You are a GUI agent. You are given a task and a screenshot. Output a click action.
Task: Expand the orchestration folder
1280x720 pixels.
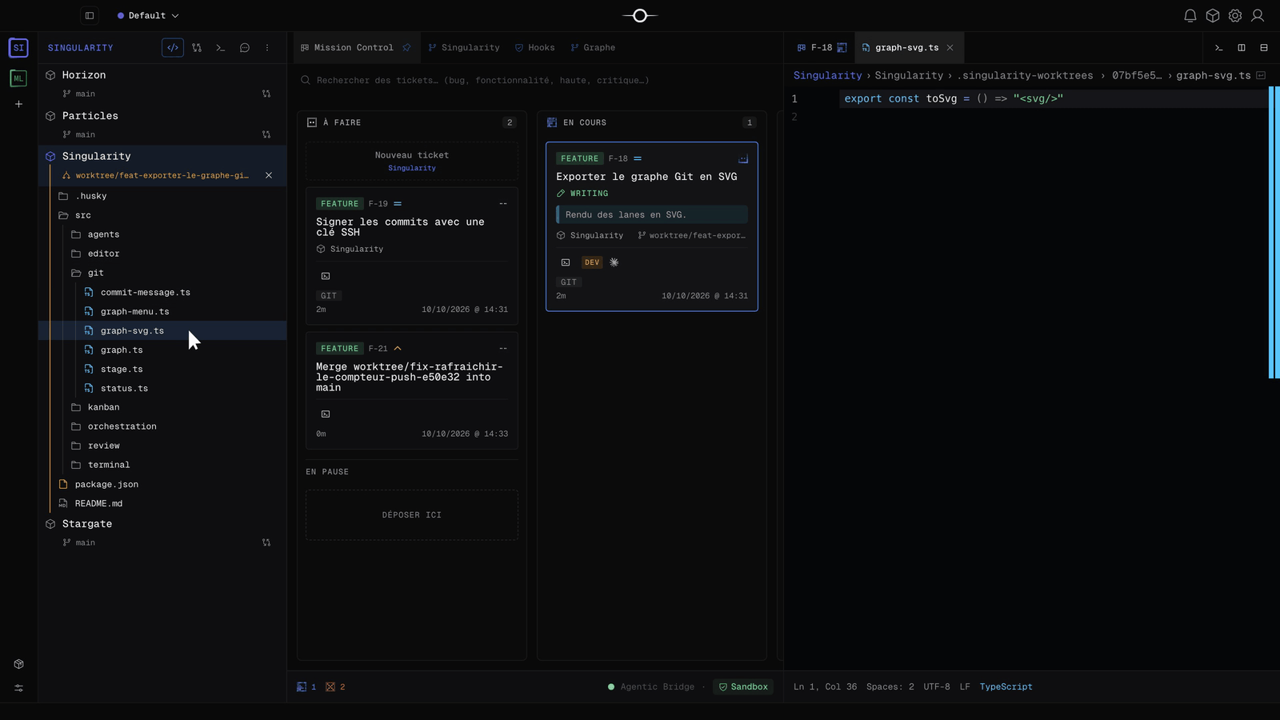(x=162, y=426)
